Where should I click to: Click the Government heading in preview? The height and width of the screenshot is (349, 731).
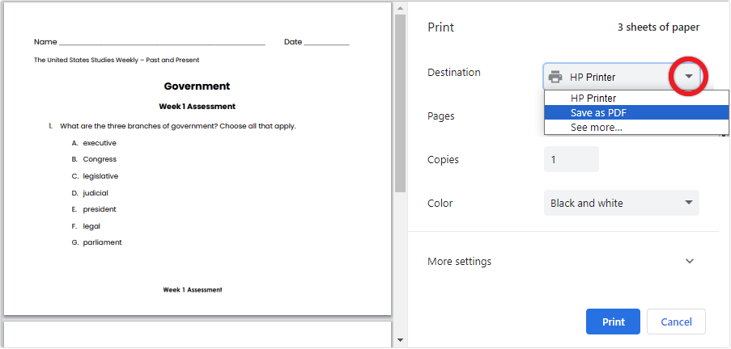[x=197, y=86]
